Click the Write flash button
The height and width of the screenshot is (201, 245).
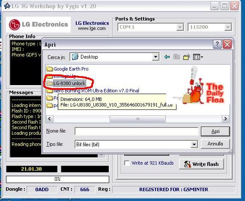pyautogui.click(x=201, y=164)
